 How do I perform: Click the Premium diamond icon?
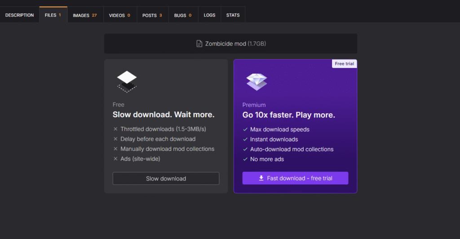257,81
